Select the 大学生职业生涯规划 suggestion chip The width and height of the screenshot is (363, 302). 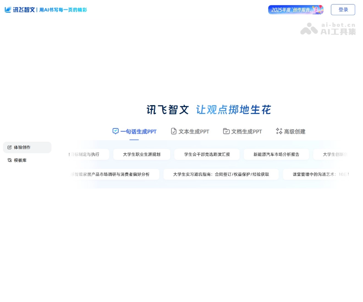tap(142, 154)
